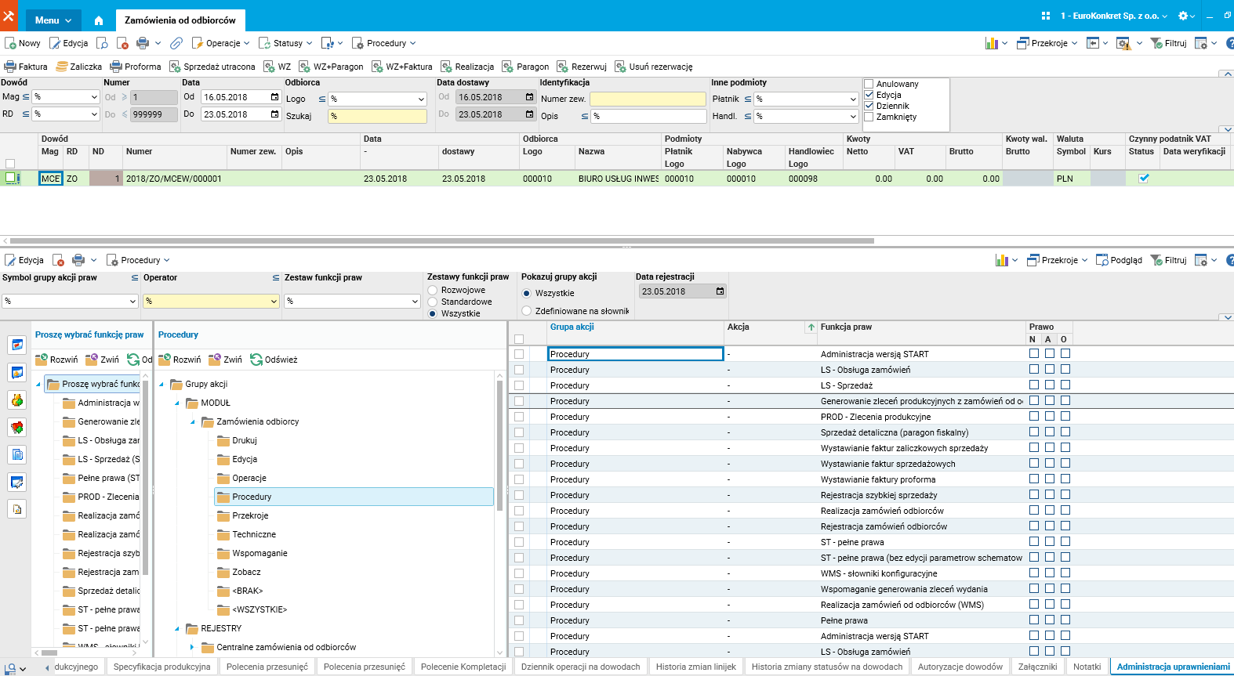Open the Operacje dropdown in toolbar
This screenshot has width=1234, height=676.
223,43
